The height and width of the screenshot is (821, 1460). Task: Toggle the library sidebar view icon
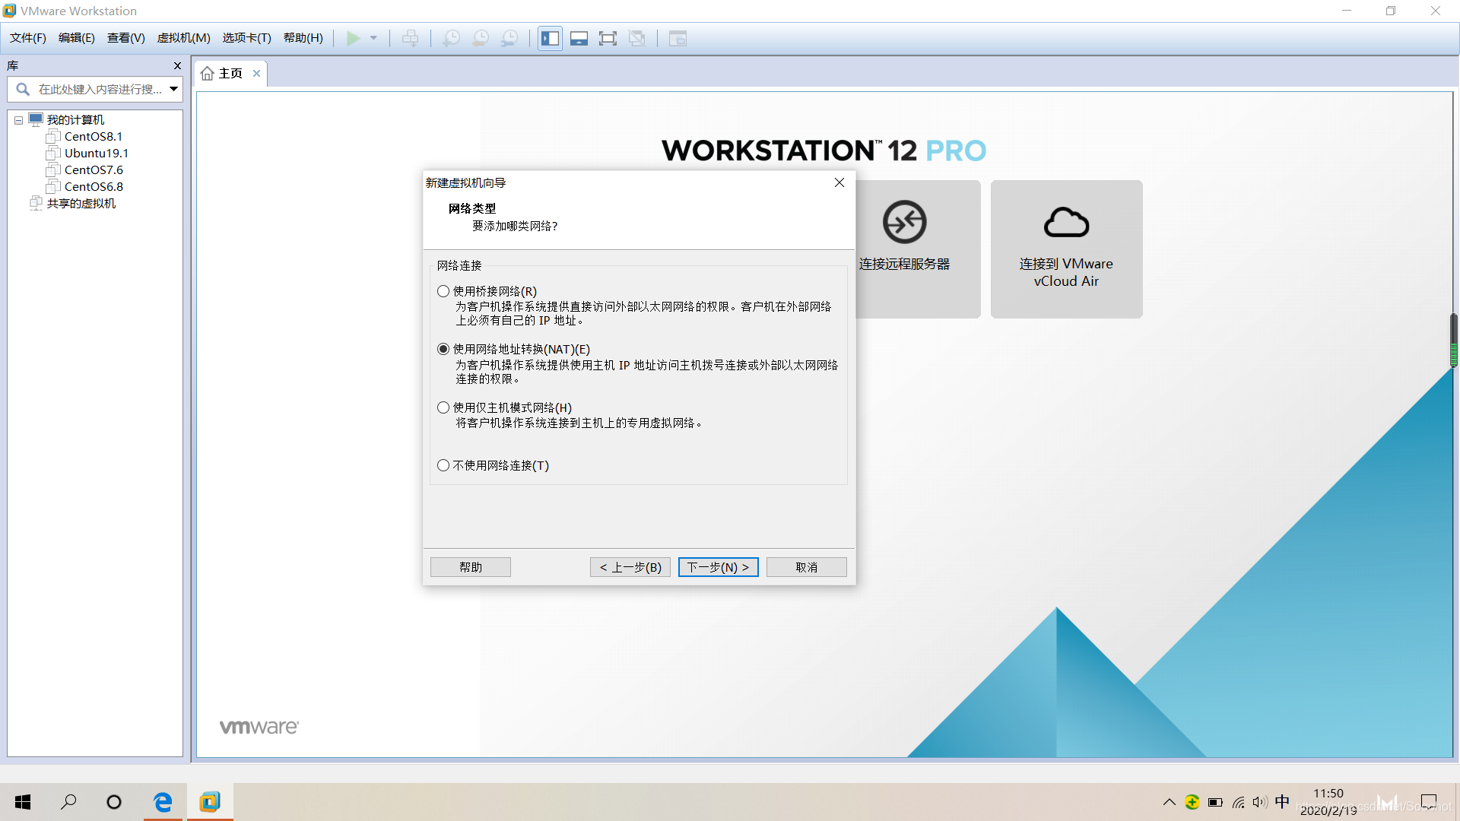point(551,38)
